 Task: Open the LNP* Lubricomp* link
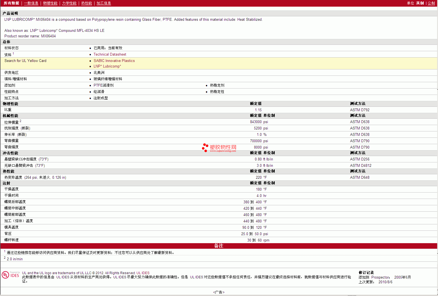click(107, 66)
